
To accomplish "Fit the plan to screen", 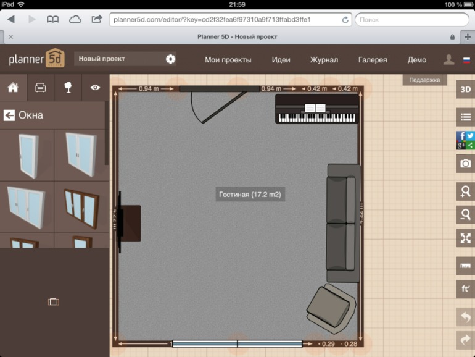I will [465, 238].
